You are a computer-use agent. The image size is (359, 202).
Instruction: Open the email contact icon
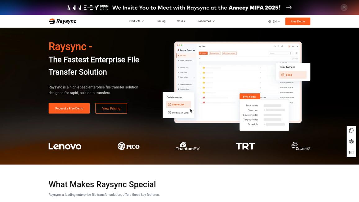click(351, 152)
